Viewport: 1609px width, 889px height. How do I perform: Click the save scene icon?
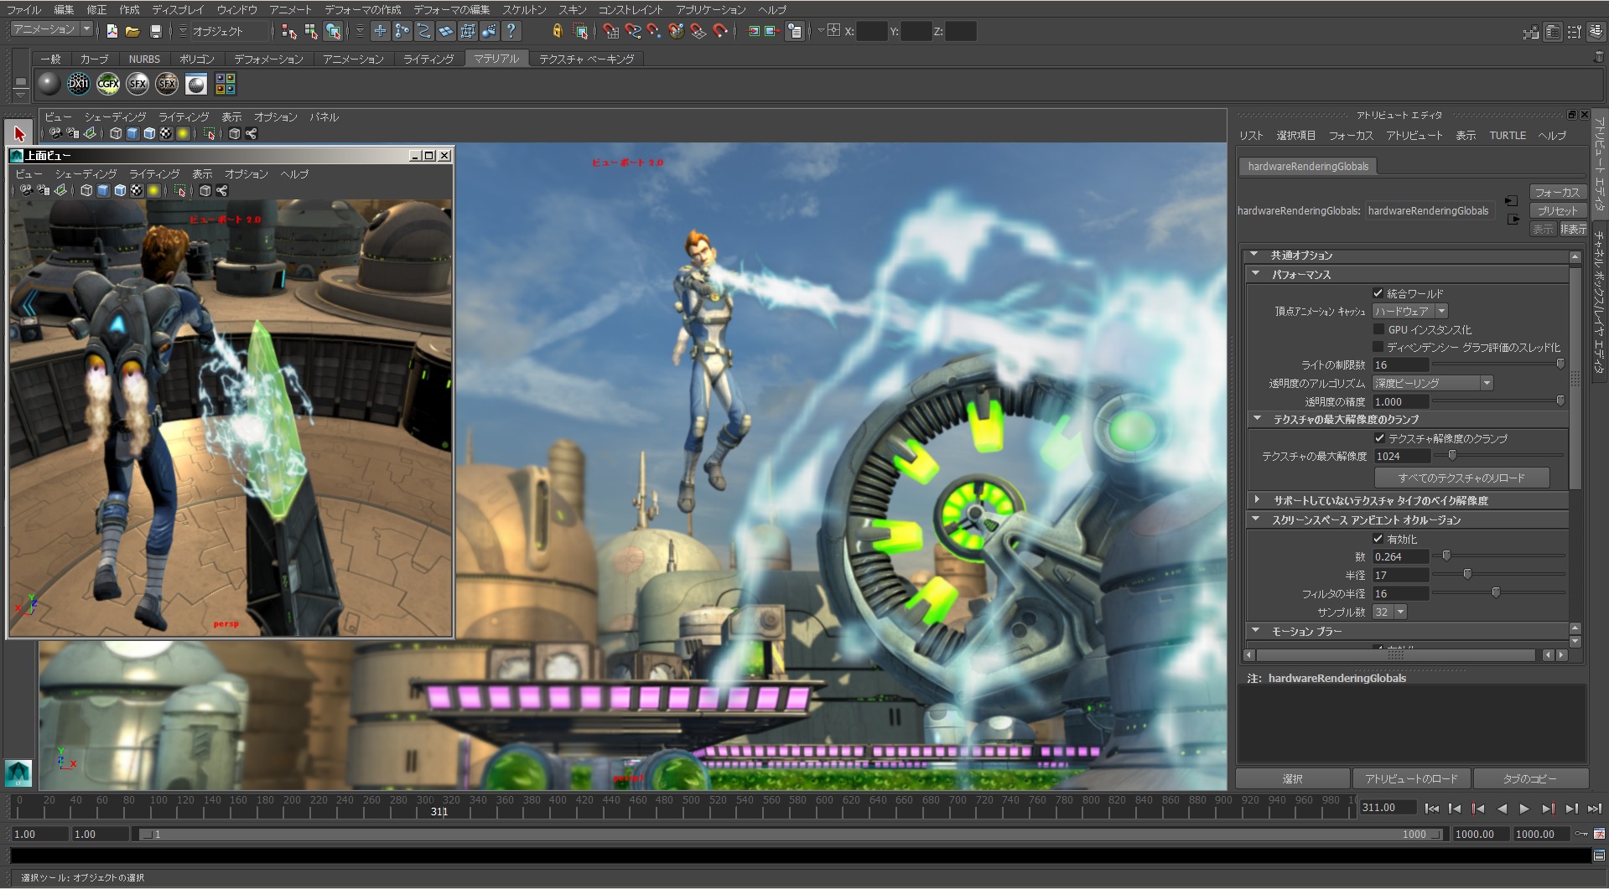pyautogui.click(x=155, y=32)
